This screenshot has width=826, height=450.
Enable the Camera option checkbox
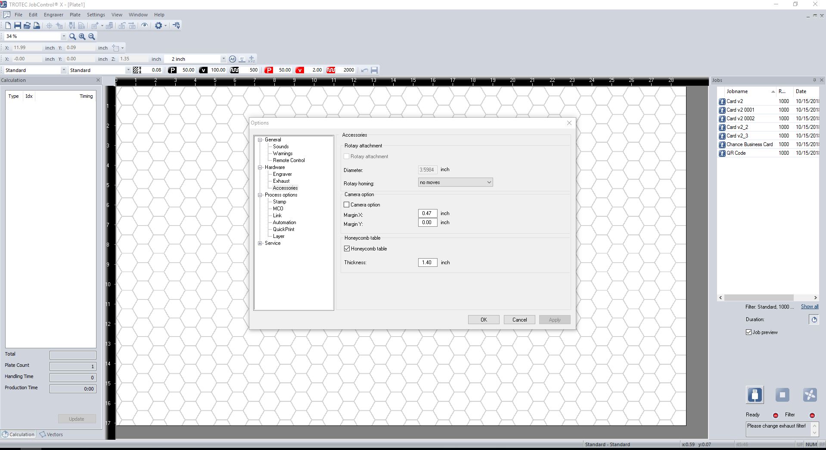347,205
